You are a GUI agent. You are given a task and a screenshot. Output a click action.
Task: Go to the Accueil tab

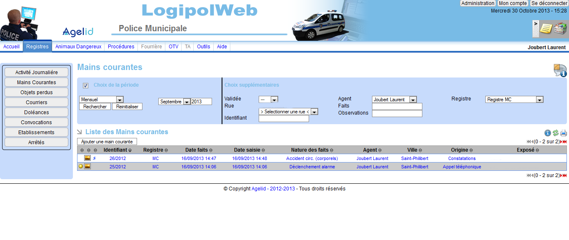11,47
